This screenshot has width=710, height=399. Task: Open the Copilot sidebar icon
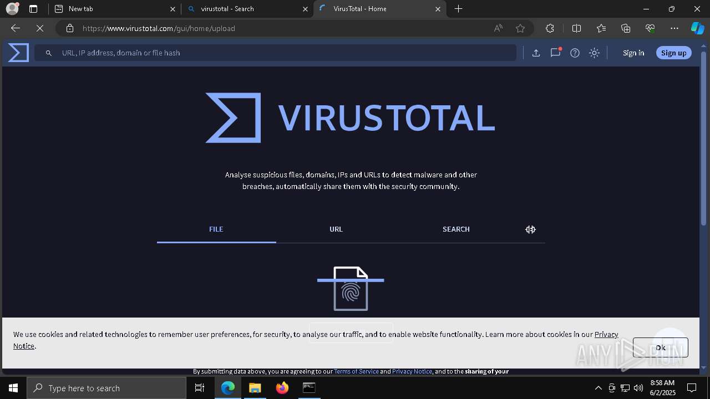click(x=697, y=28)
